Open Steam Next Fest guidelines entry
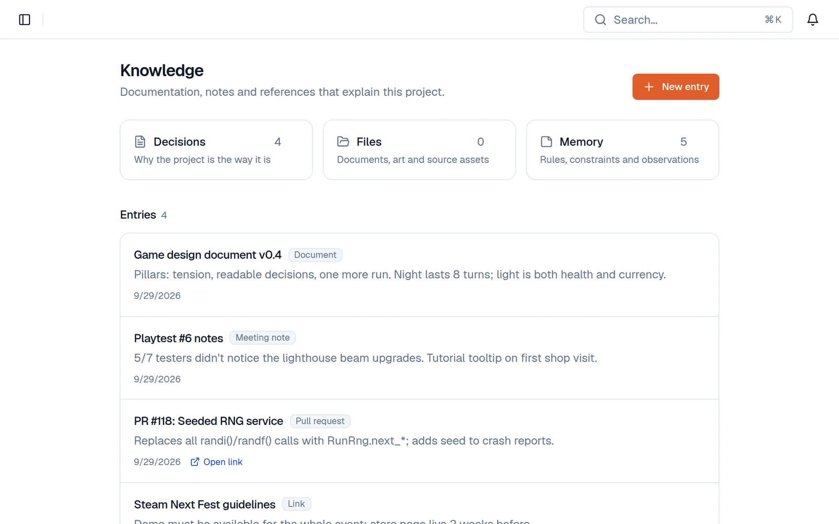This screenshot has height=524, width=839. 419,504
